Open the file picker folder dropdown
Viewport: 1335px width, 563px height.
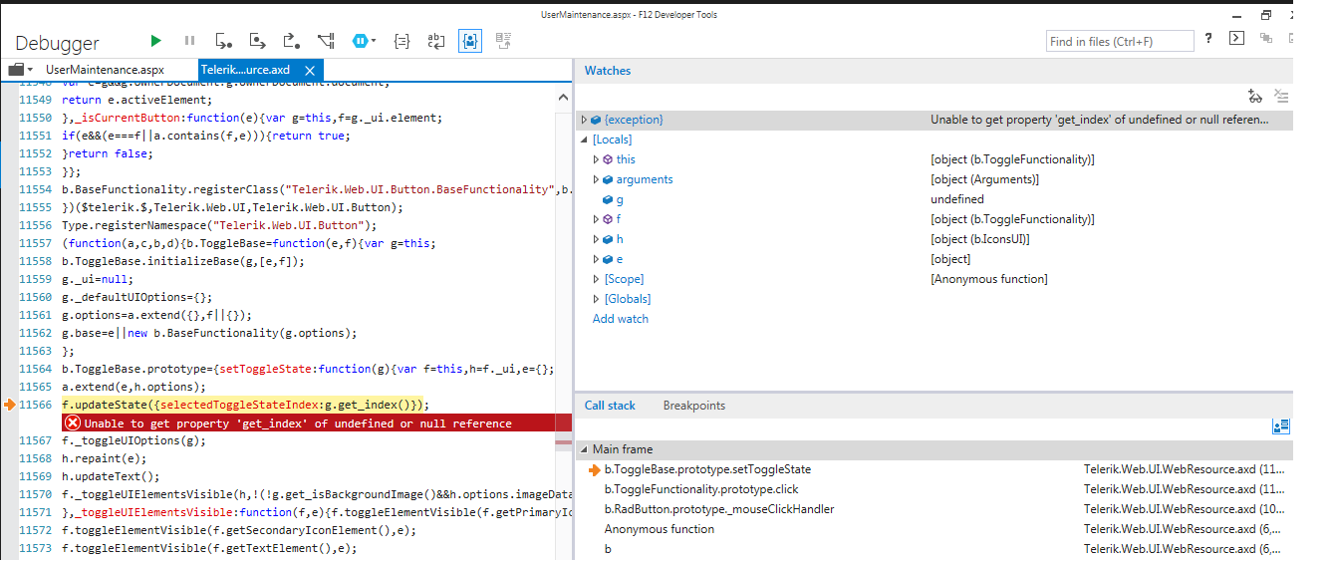pyautogui.click(x=20, y=70)
